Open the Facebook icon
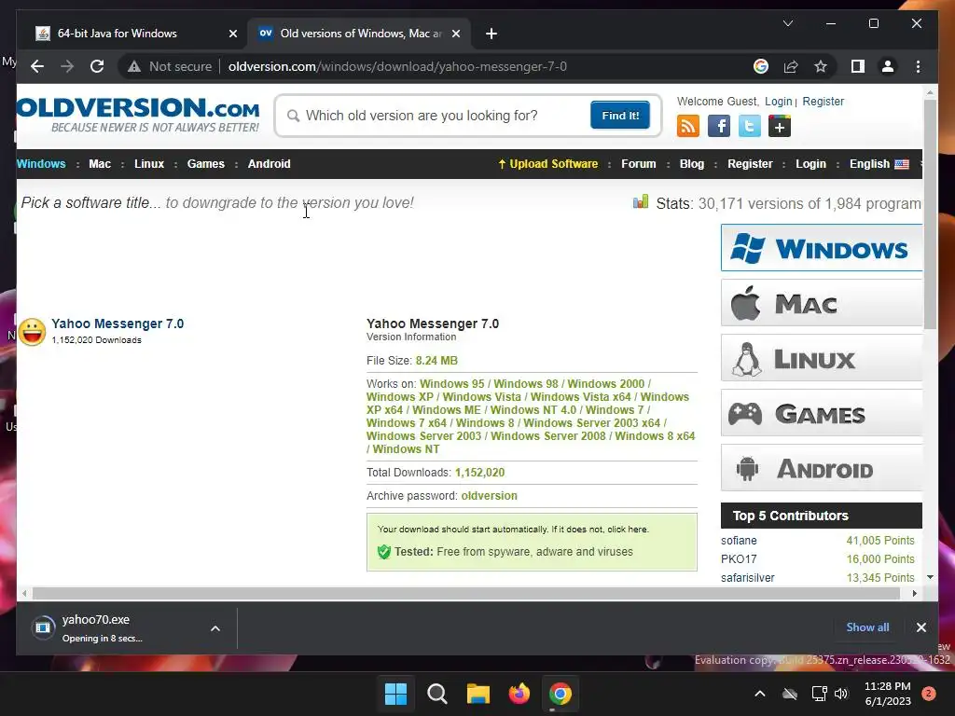The width and height of the screenshot is (955, 716). pyautogui.click(x=719, y=127)
